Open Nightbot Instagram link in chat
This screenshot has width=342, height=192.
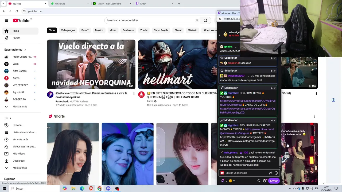tap(247, 143)
